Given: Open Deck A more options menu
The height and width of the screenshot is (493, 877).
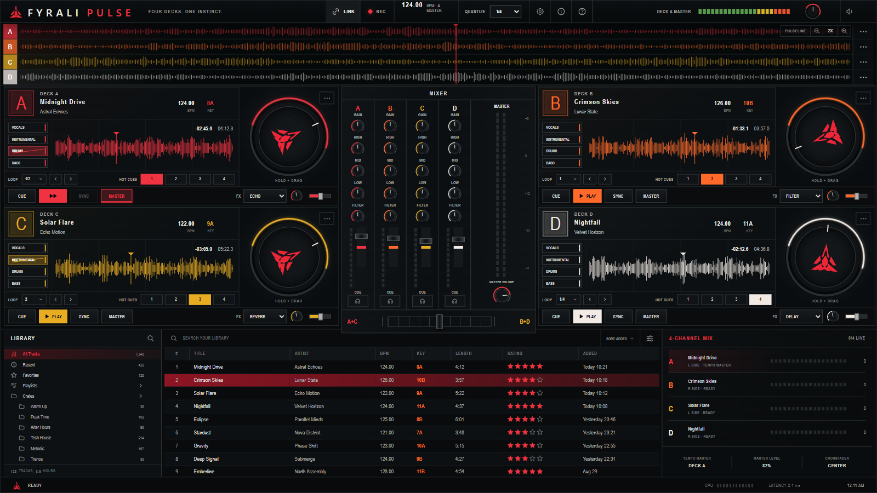Looking at the screenshot, I should point(327,98).
